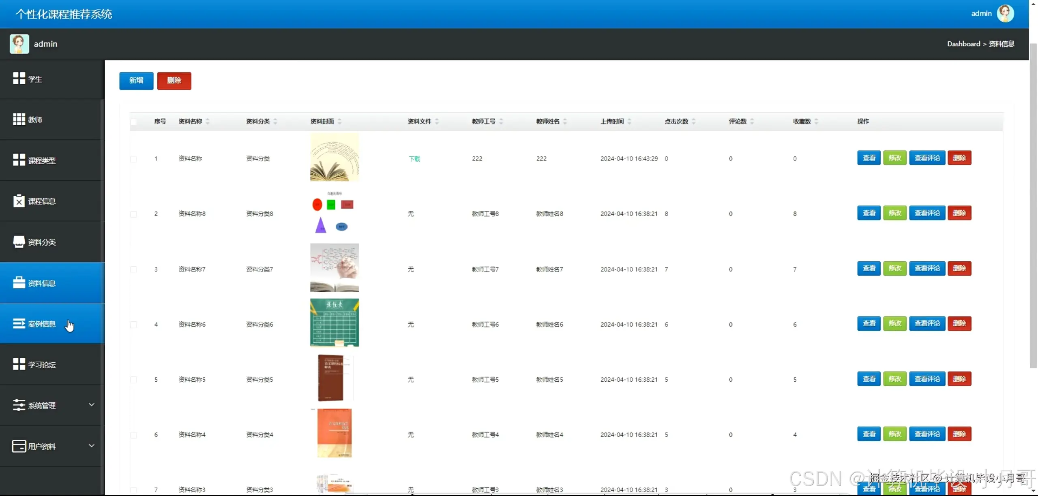Click the 学习论坛 grid icon
This screenshot has height=496, width=1038.
[x=19, y=364]
